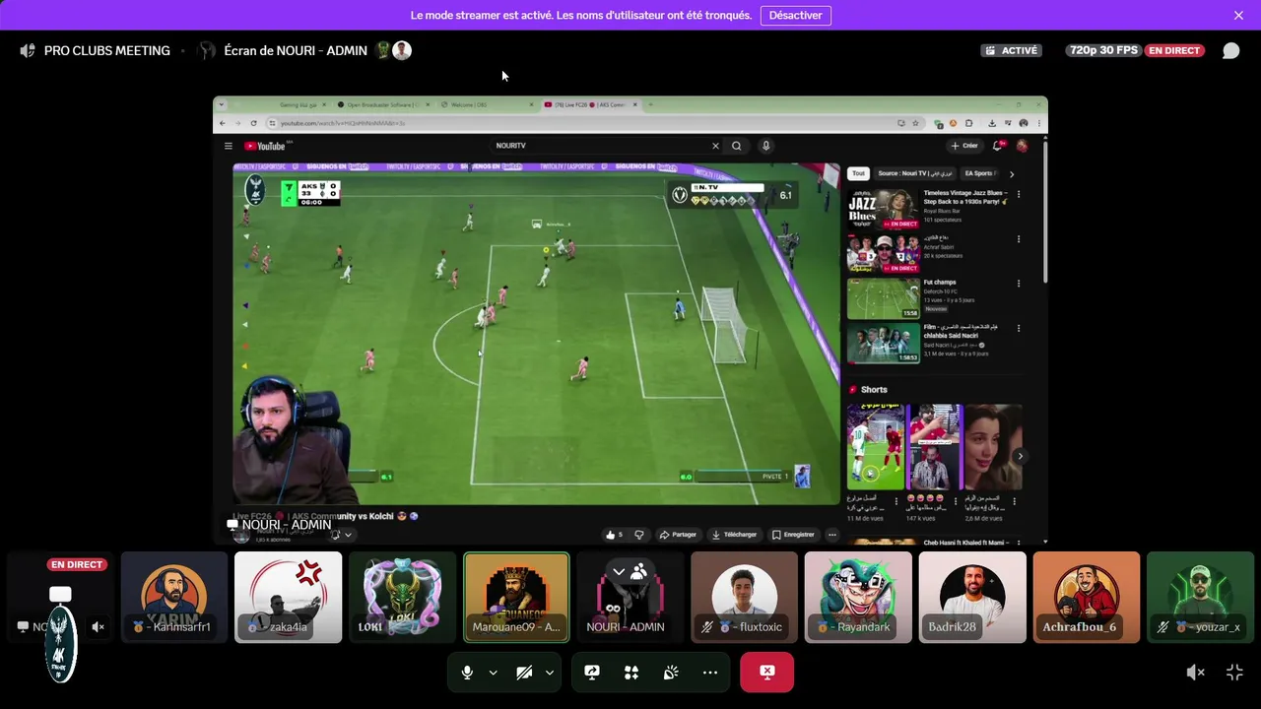The height and width of the screenshot is (709, 1261).
Task: Click the muted speaker icon on stream tile
Action: tap(98, 626)
